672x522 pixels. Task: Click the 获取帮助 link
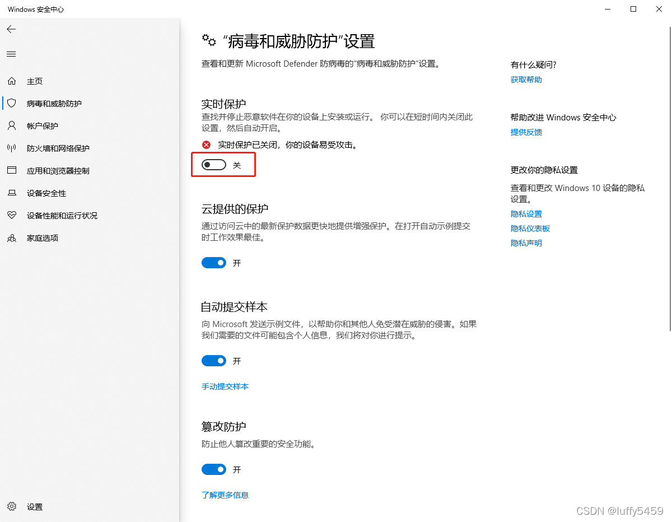[x=526, y=80]
